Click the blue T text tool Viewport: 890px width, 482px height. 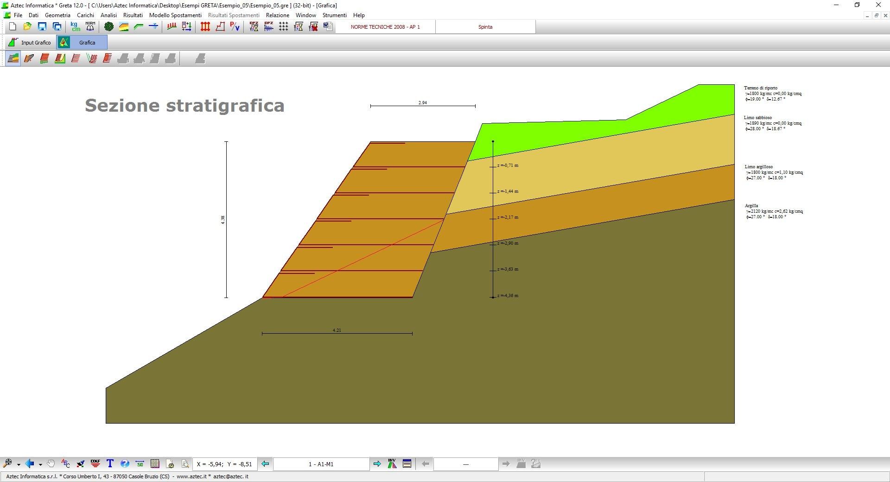tap(110, 463)
